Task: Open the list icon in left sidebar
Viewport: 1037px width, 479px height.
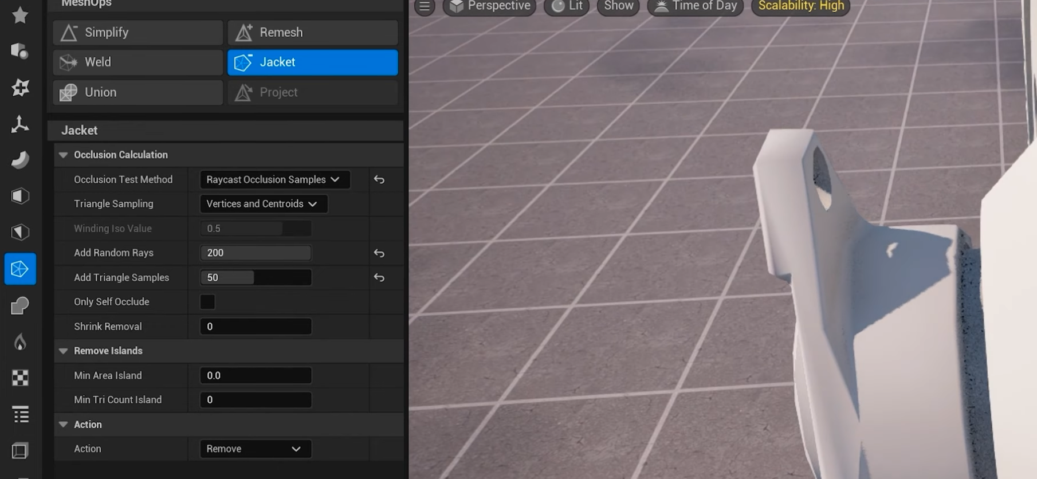Action: (x=20, y=414)
